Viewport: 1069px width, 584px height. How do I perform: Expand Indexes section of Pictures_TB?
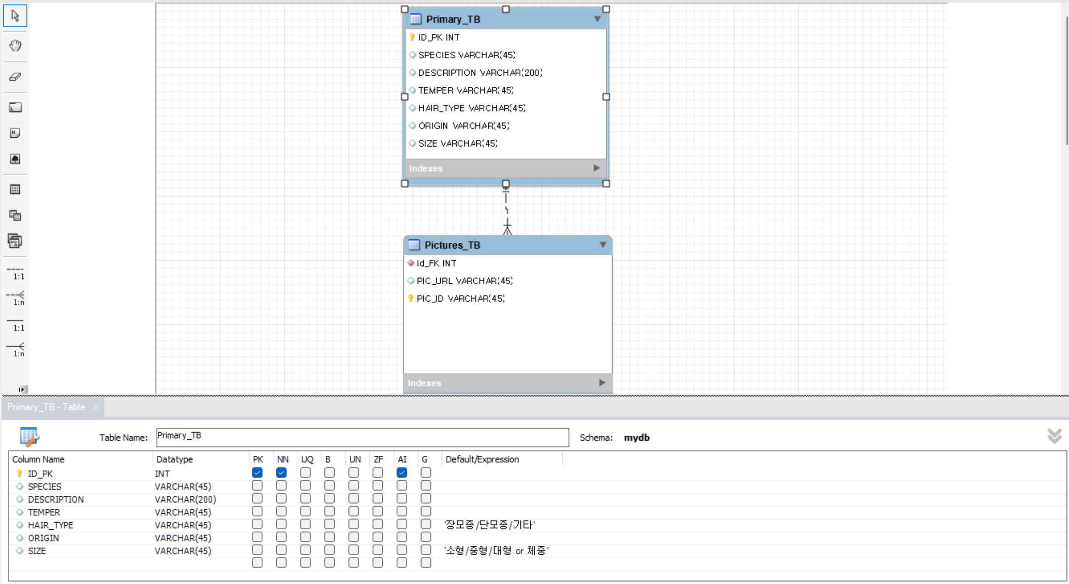click(602, 383)
